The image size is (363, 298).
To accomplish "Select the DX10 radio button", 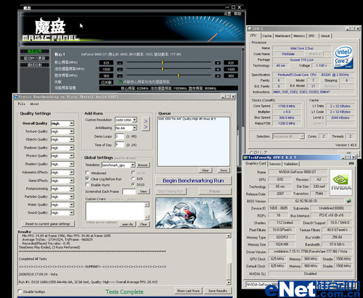I will [x=133, y=184].
